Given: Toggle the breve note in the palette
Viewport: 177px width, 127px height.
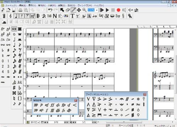Looking at the screenshot, I should (14, 29).
